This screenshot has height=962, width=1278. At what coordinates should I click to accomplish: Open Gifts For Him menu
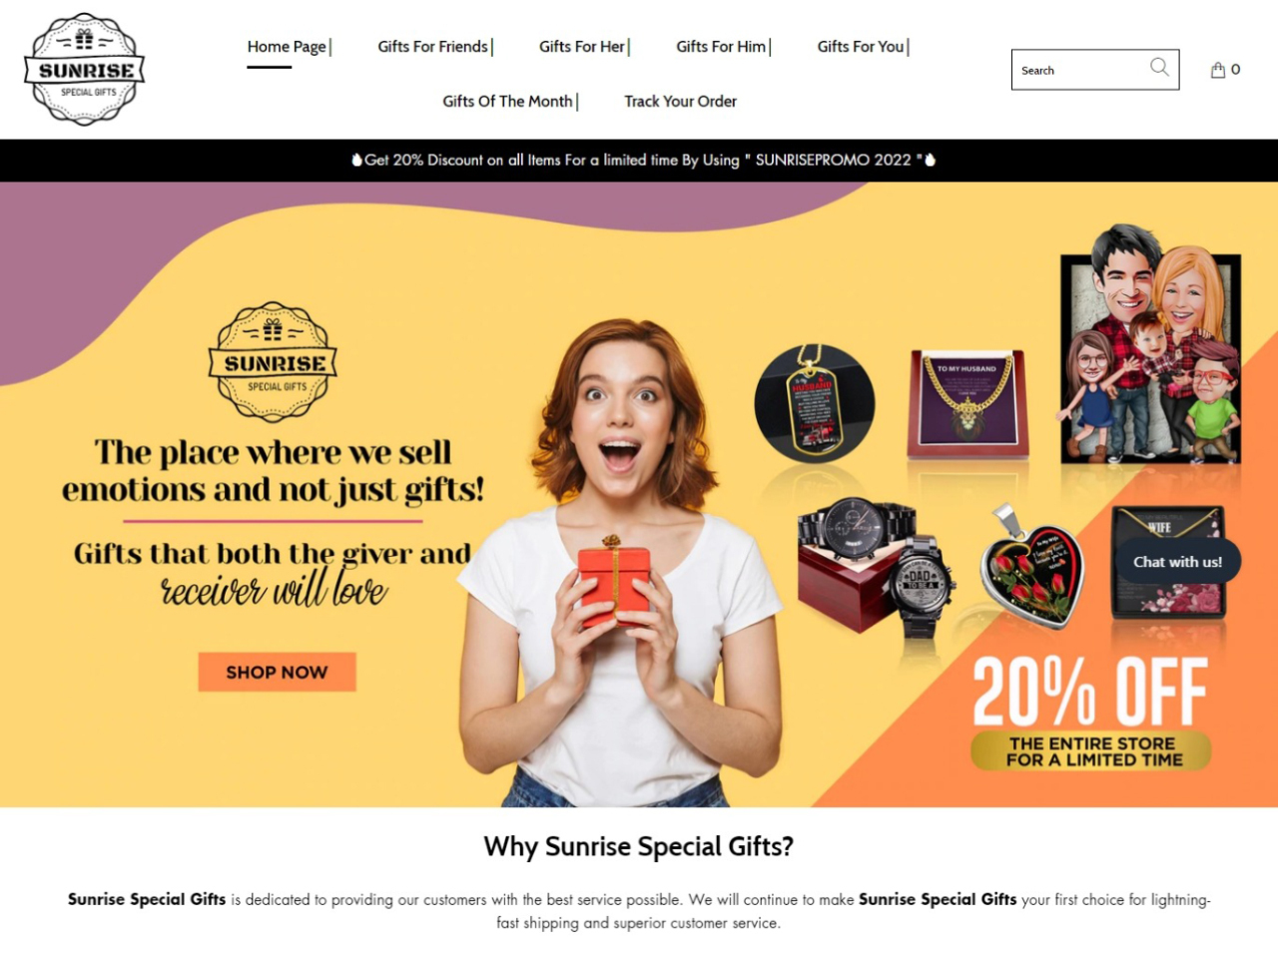(721, 46)
